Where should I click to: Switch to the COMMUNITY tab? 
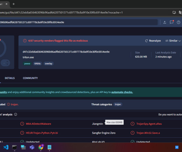coord(30,78)
